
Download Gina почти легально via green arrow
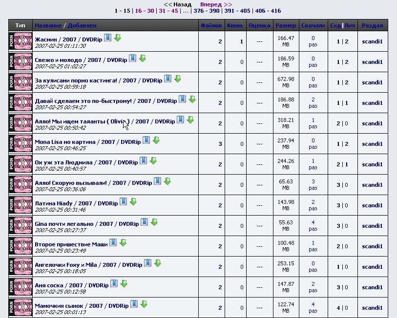(x=154, y=222)
